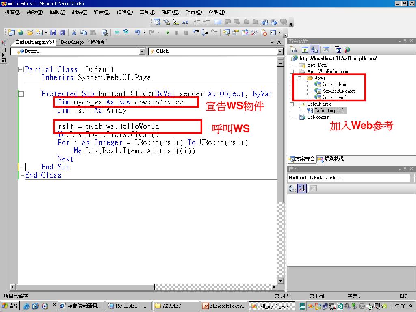Click the Windows 開始 Start button
Viewport: 416px width, 312px height.
coord(11,306)
